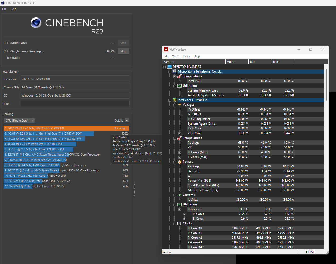336x264 pixels.
Task: Select ranking row 2 i7-1165G7 @ 28W
Action: coord(66,133)
